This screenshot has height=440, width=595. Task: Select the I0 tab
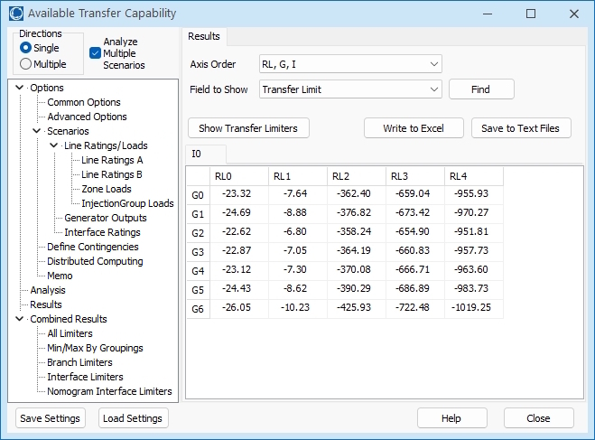tap(197, 154)
